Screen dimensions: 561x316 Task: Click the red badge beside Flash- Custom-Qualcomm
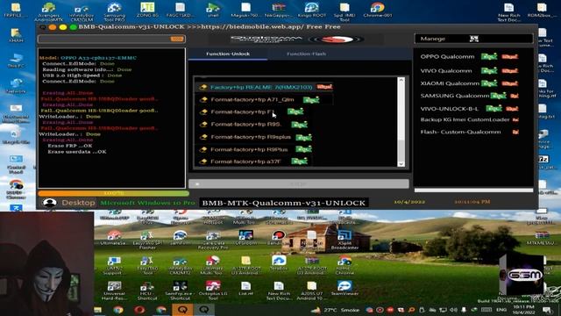click(x=515, y=132)
